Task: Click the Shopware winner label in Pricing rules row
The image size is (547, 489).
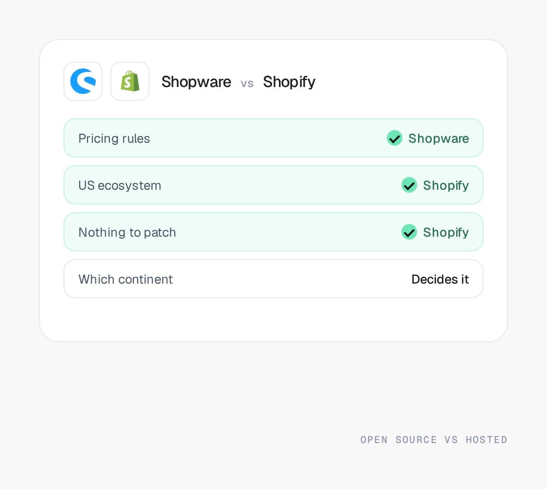Action: [x=439, y=138]
